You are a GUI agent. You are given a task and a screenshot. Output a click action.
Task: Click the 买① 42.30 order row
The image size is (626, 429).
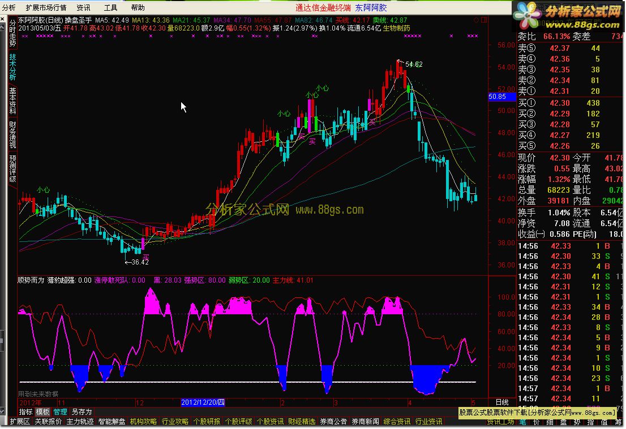click(x=570, y=103)
